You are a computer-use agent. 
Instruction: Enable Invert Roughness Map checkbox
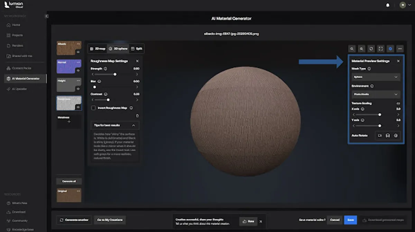click(x=93, y=108)
